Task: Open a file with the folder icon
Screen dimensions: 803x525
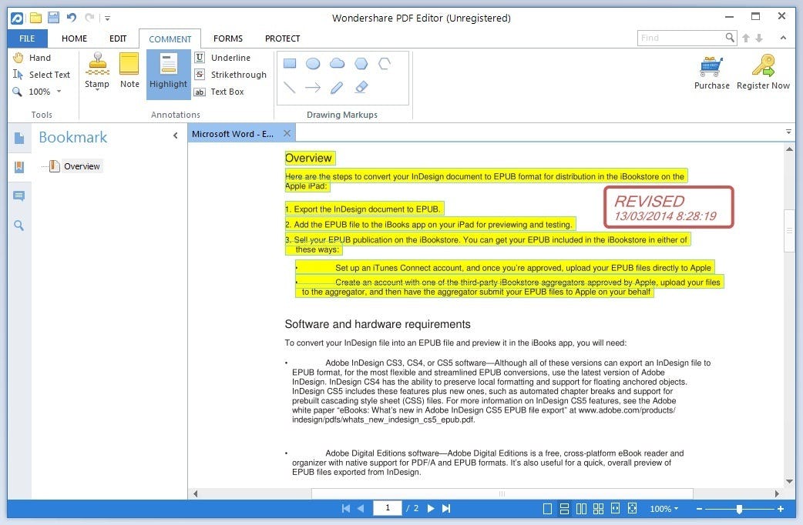Action: pyautogui.click(x=35, y=18)
